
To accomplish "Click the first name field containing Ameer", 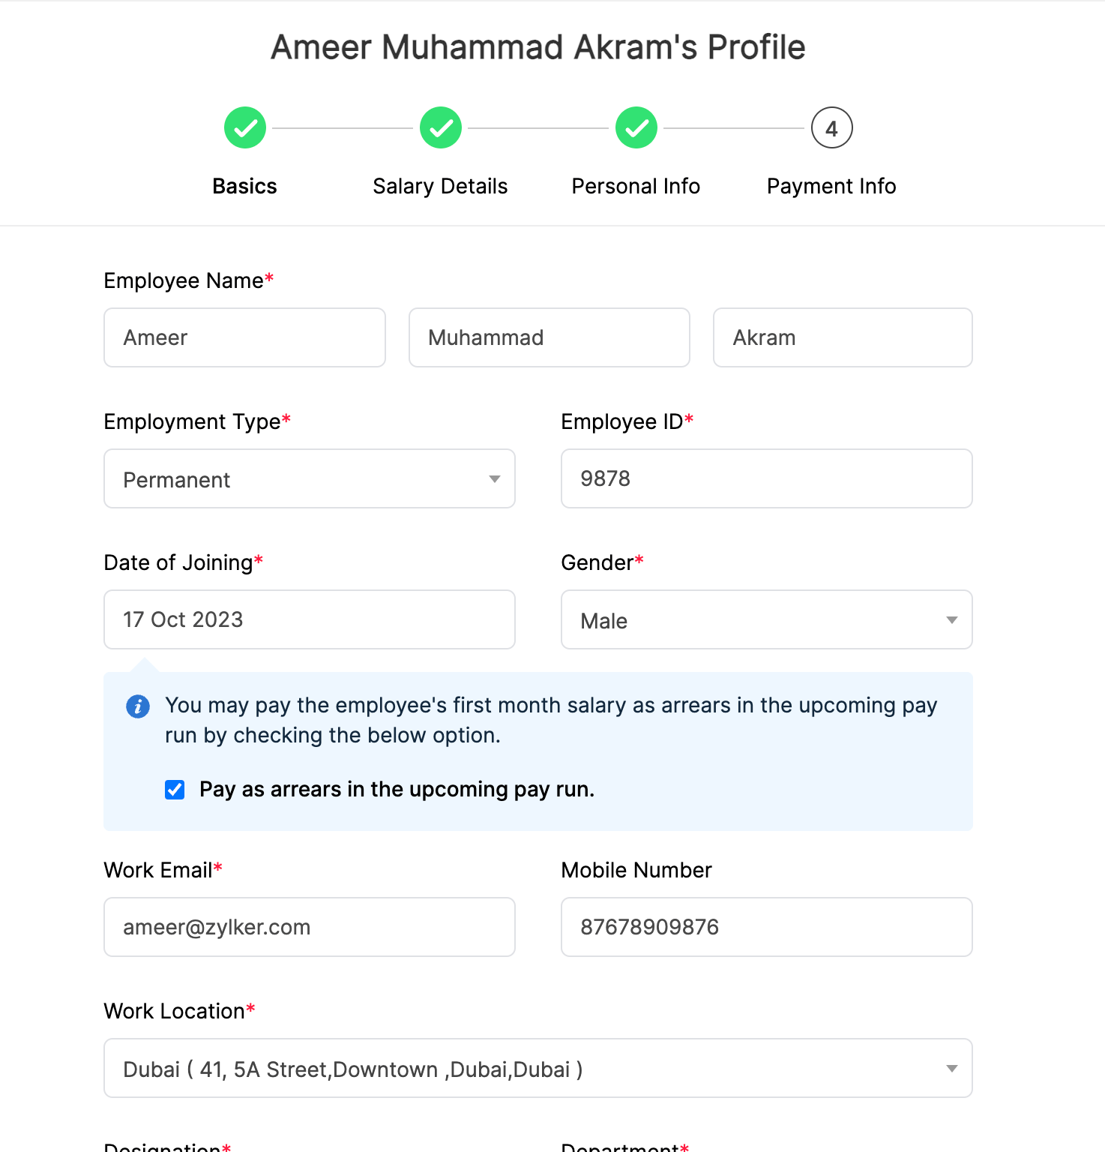I will coord(244,337).
